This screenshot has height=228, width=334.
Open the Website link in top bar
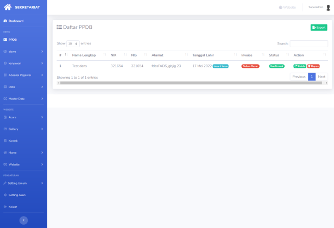pyautogui.click(x=287, y=8)
